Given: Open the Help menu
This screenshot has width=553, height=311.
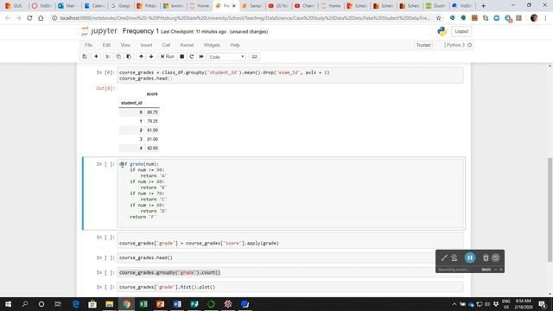Looking at the screenshot, I should (235, 45).
